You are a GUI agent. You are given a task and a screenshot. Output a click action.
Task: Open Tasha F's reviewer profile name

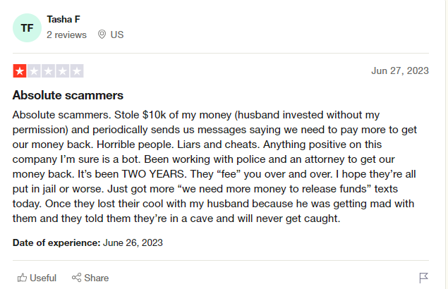63,20
